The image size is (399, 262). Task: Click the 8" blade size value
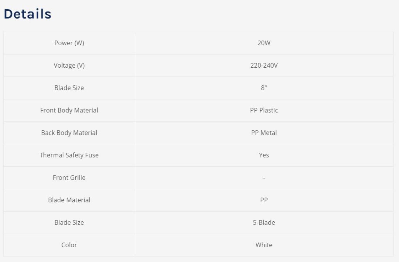point(264,88)
